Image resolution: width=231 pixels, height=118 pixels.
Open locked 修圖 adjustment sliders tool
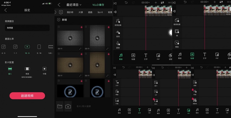(x=194, y=92)
